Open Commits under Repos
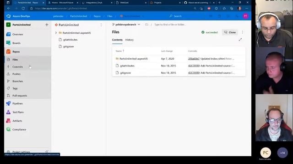This screenshot has width=293, height=164. tap(17, 67)
